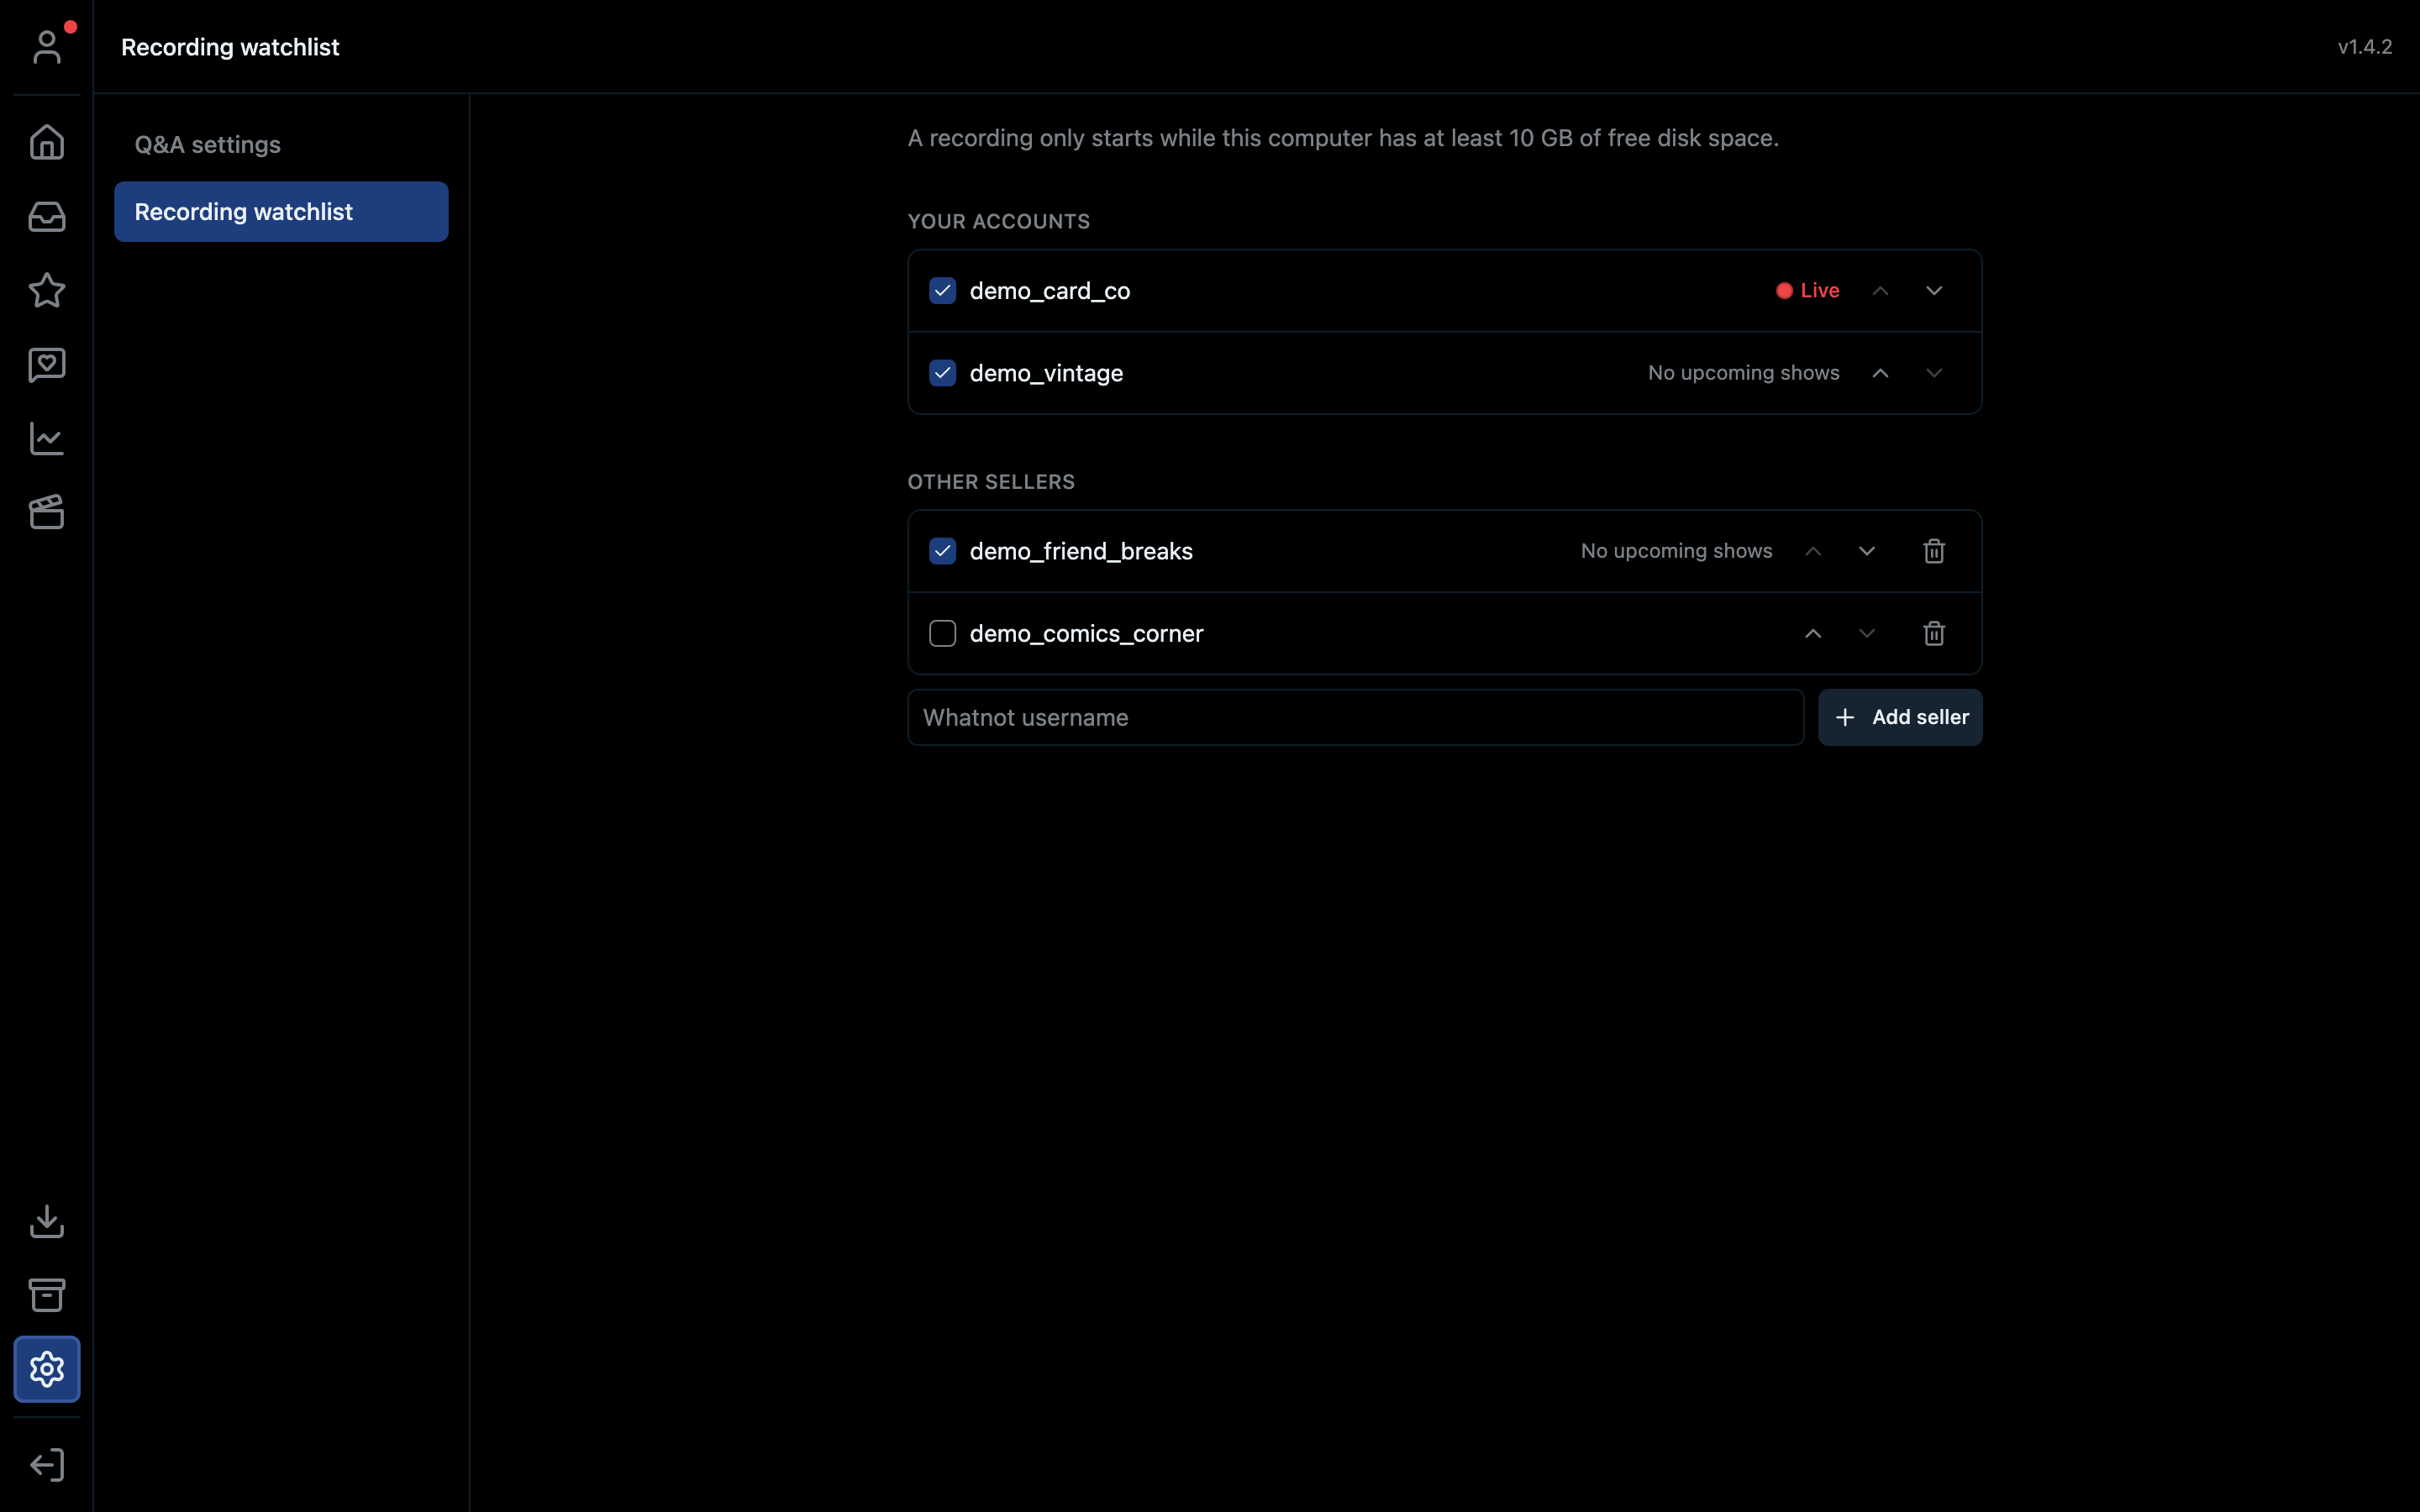Click down chevron on demo_vintage row
This screenshot has width=2420, height=1512.
(x=1934, y=373)
